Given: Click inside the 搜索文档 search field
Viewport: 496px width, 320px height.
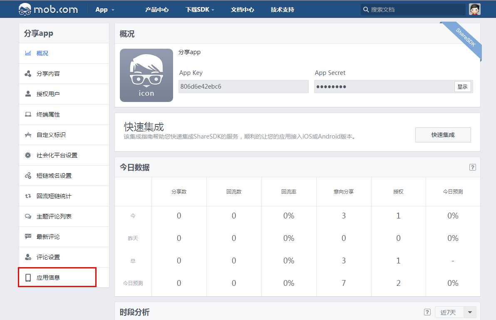Looking at the screenshot, I should coord(412,9).
